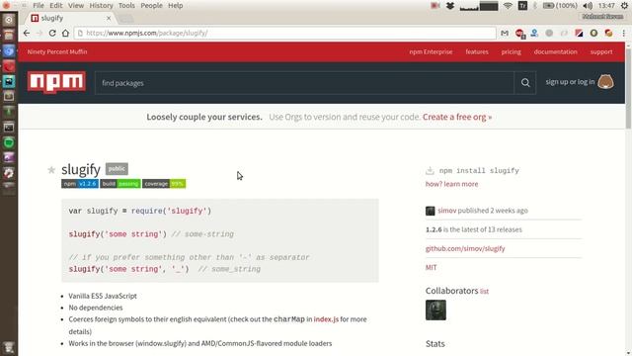Click the browser back arrow

click(x=27, y=33)
